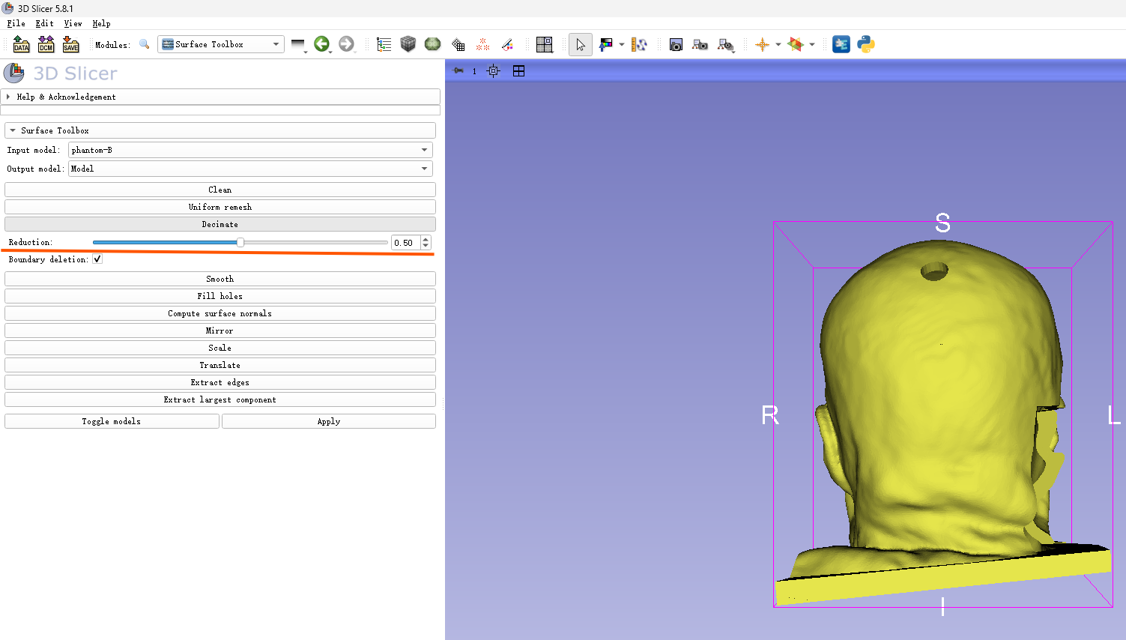Click the load DATA toolbar icon
The image size is (1126, 640).
[x=21, y=44]
